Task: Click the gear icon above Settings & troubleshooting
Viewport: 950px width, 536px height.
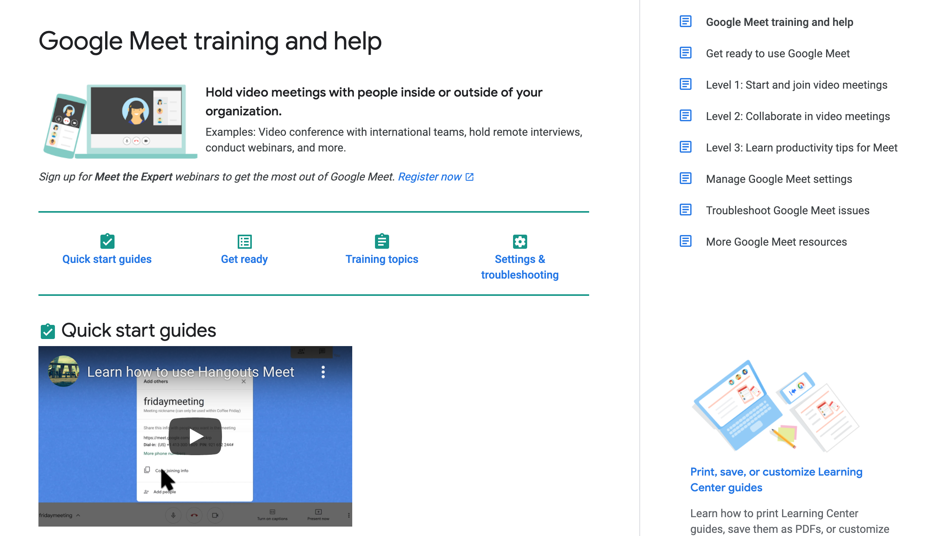Action: 520,242
